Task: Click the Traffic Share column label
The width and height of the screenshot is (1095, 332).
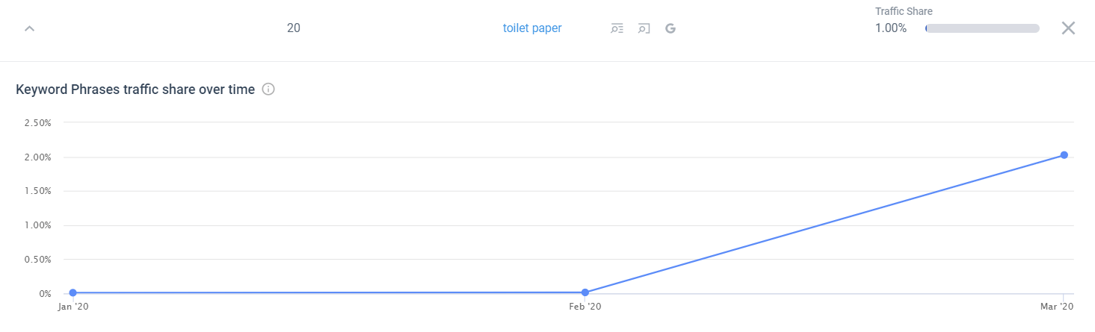Action: pos(904,11)
